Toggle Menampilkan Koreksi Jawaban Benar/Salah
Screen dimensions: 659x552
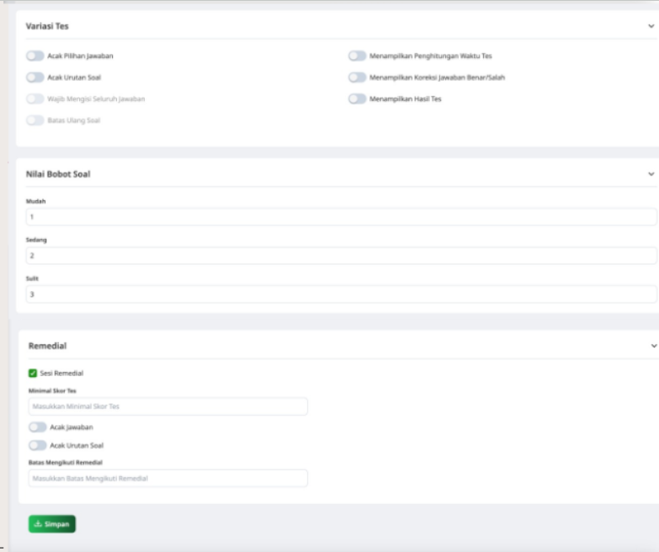[357, 77]
